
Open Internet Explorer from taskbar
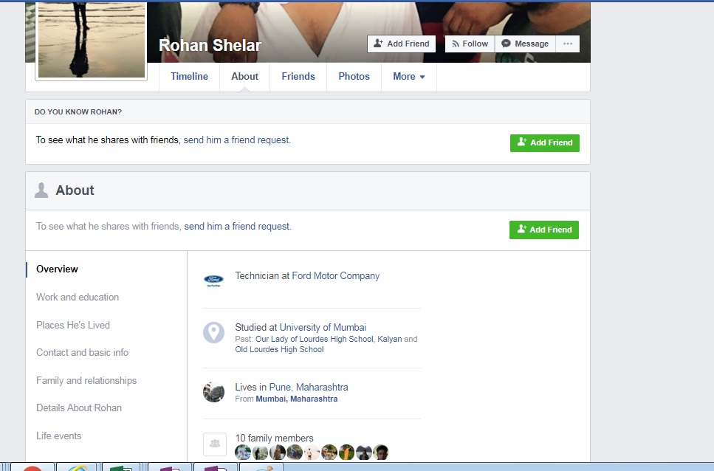coord(78,468)
